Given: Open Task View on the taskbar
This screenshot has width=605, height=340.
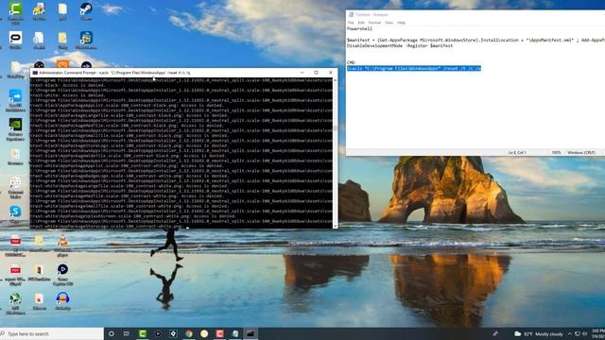Looking at the screenshot, I should click(x=127, y=333).
